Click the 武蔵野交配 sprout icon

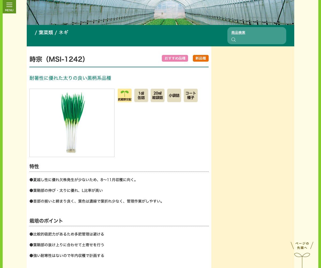(125, 95)
